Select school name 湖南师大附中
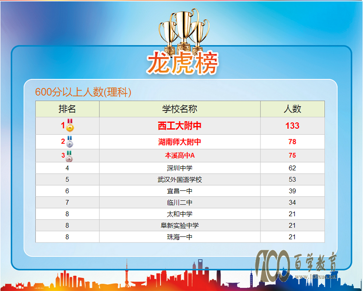This screenshot has height=291, width=363. coord(180,142)
